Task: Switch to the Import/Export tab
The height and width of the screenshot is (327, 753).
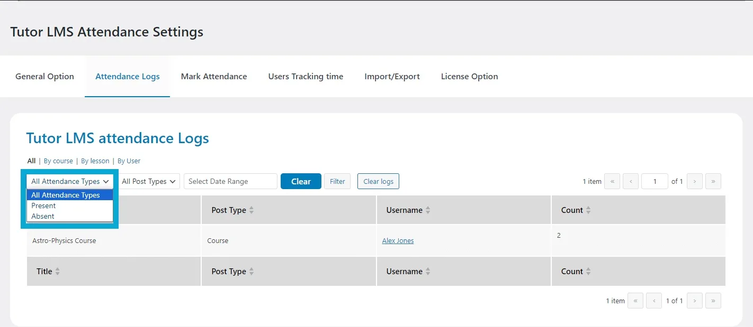Action: pyautogui.click(x=392, y=76)
